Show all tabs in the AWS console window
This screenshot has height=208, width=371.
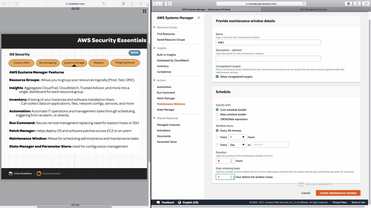[x=366, y=4]
